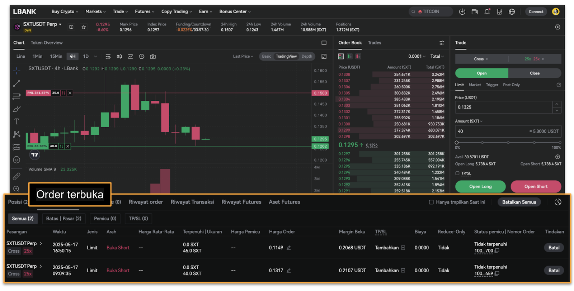Select the ruler measure tool

coord(17,176)
